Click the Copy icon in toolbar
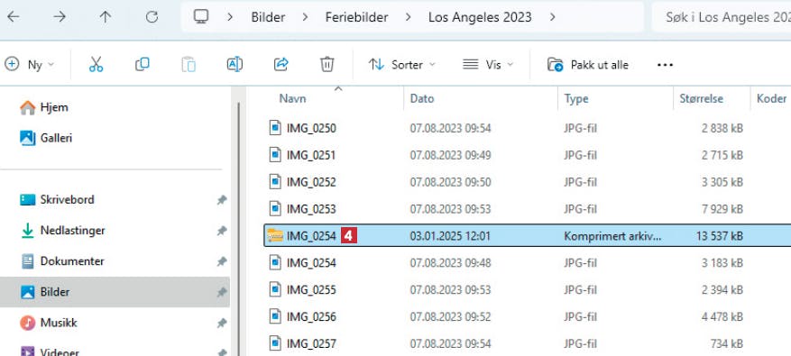 [x=143, y=65]
